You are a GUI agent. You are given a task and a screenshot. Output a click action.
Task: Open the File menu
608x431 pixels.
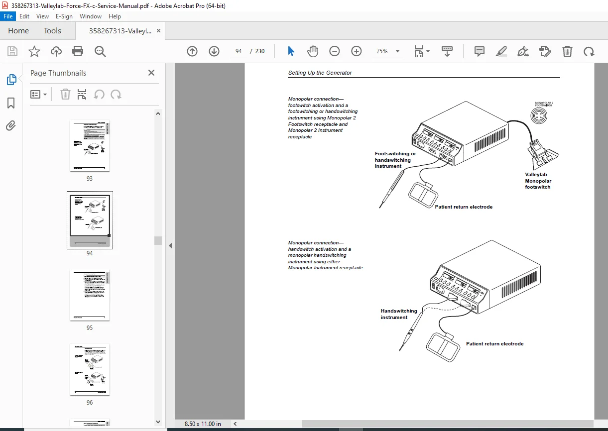point(9,16)
